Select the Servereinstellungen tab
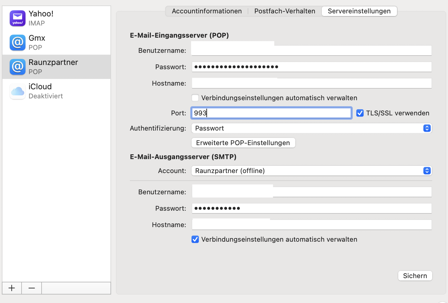The image size is (448, 303). coord(359,11)
